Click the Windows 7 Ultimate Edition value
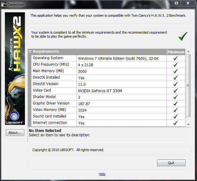This screenshot has height=181, width=197. tap(118, 59)
